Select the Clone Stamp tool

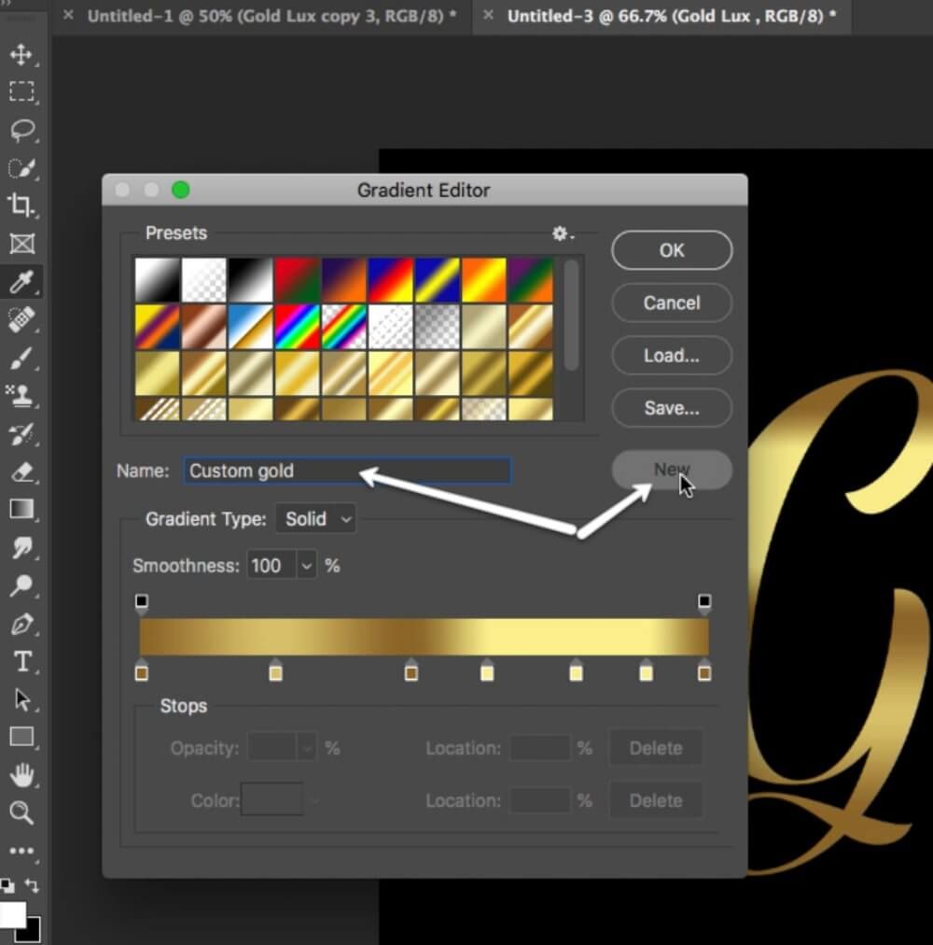click(x=21, y=396)
